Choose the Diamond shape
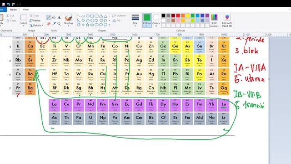This screenshot has width=291, height=164. (83, 20)
